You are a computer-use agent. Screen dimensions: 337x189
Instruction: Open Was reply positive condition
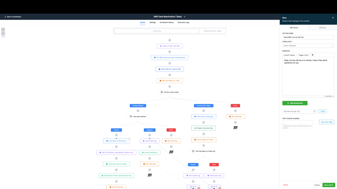138,117
